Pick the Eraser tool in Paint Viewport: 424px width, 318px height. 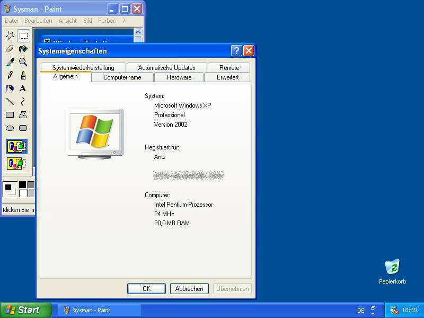(x=10, y=49)
